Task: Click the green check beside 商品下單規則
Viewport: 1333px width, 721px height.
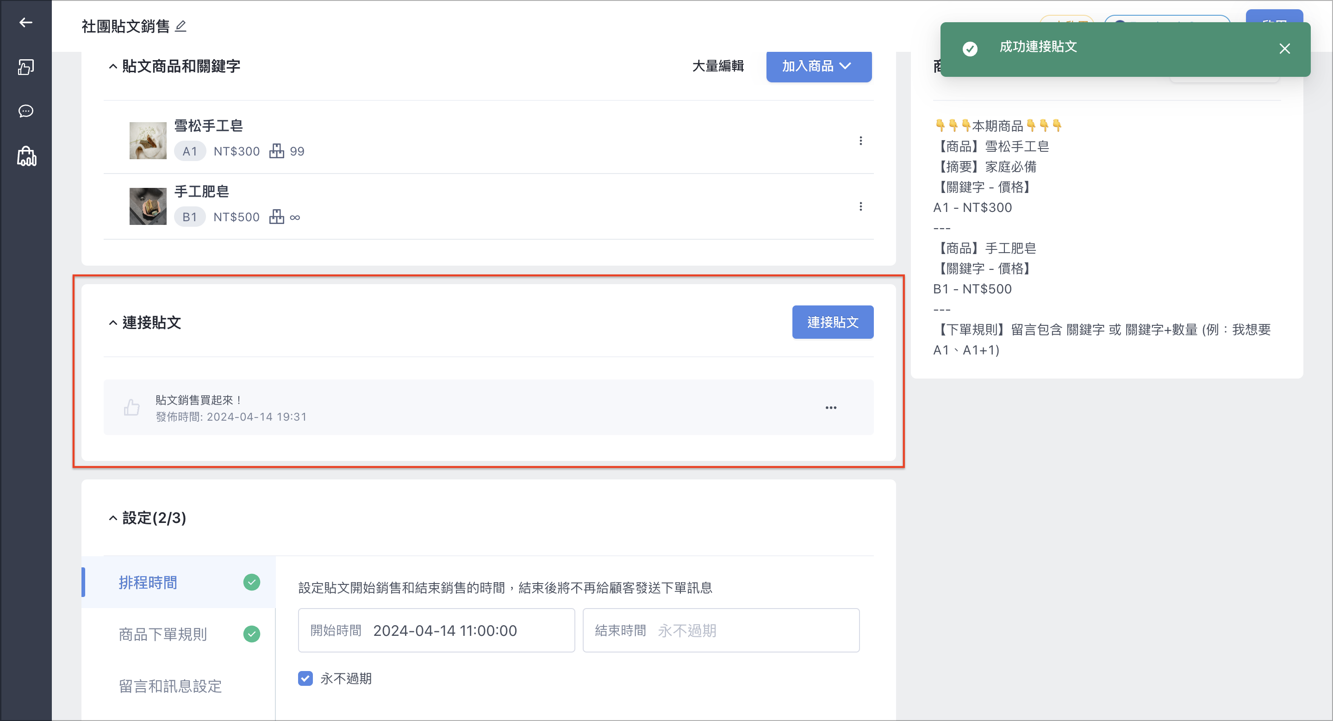Action: pyautogui.click(x=251, y=634)
